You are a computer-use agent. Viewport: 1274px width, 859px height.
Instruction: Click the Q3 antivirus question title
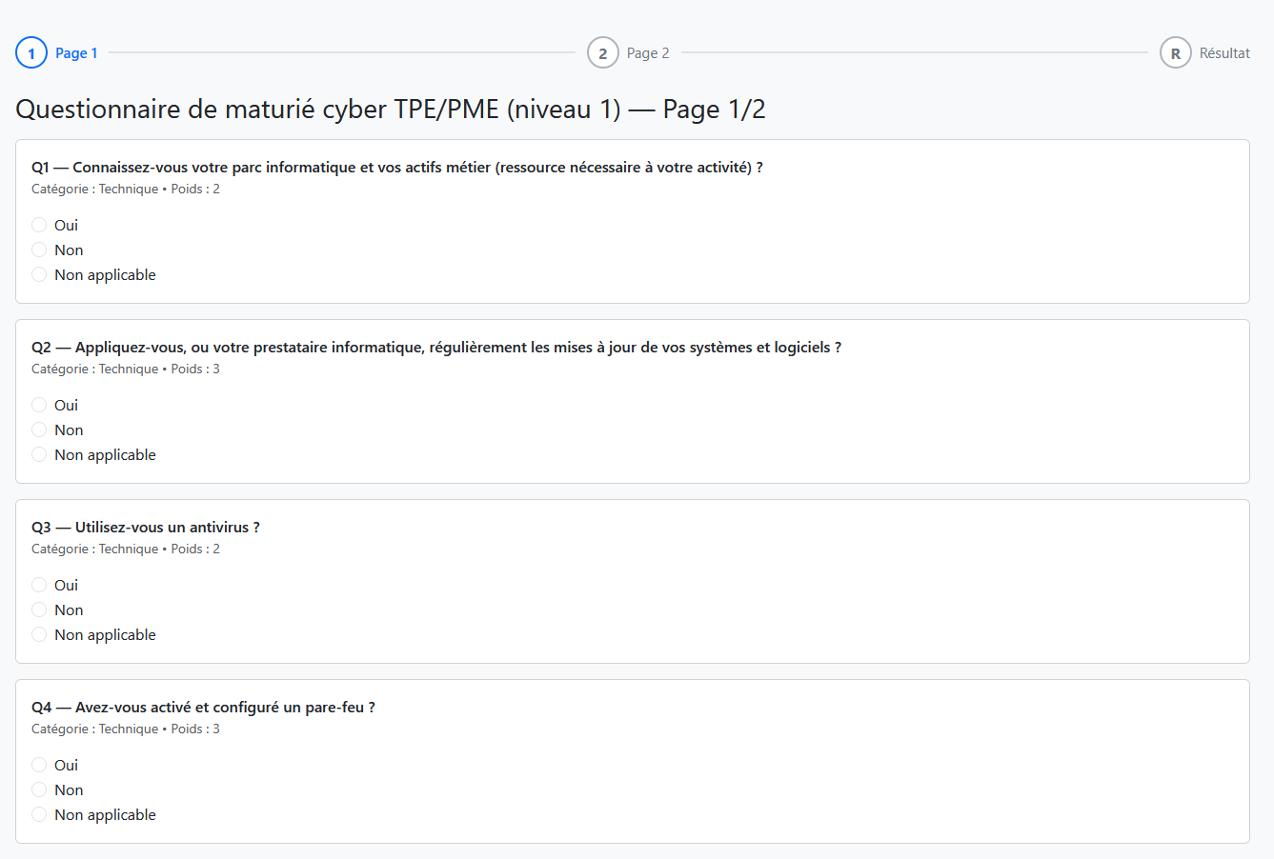tap(146, 527)
